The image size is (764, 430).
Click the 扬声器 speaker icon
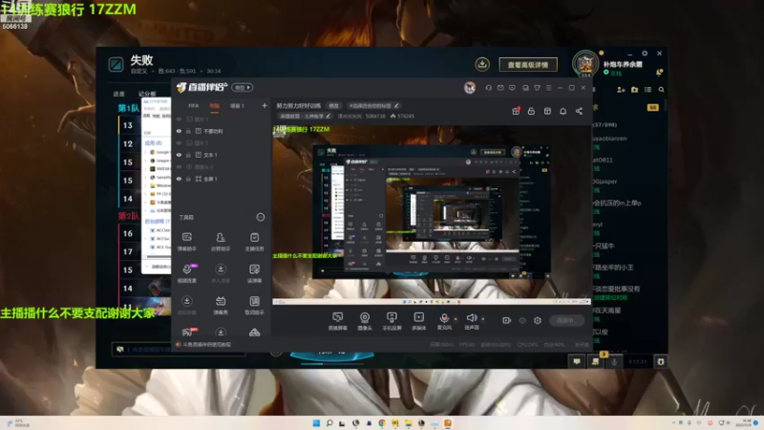(471, 318)
